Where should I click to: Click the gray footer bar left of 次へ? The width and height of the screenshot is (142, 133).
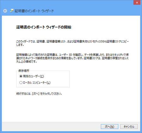pyautogui.click(x=50, y=127)
